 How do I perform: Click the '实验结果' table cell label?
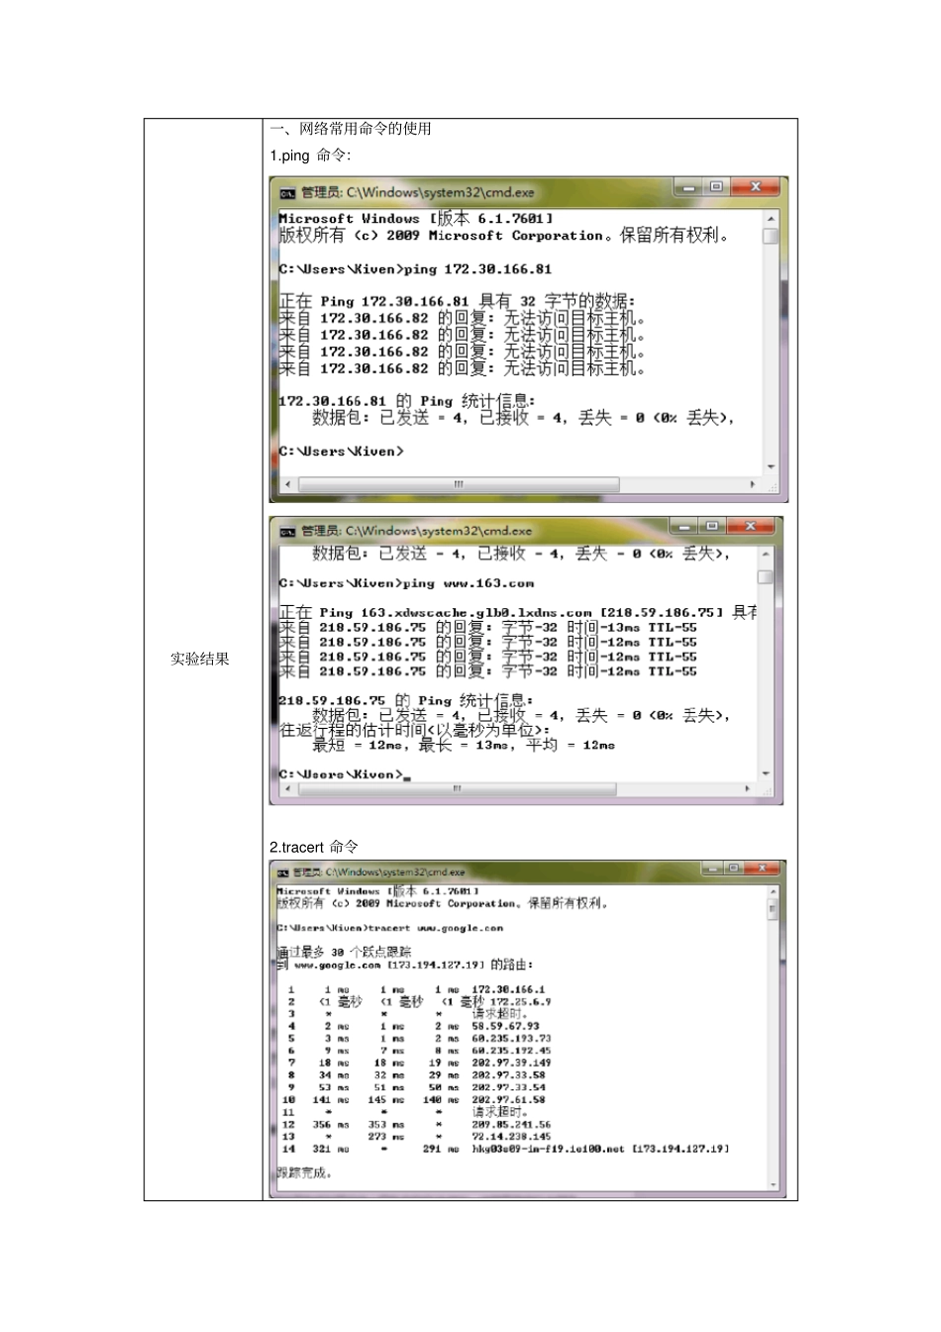point(200,660)
